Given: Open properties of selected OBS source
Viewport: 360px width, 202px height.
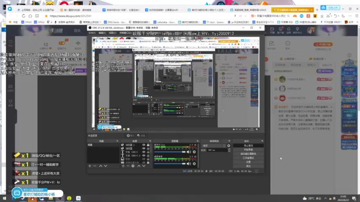Looking at the screenshot, I should [x=130, y=136].
